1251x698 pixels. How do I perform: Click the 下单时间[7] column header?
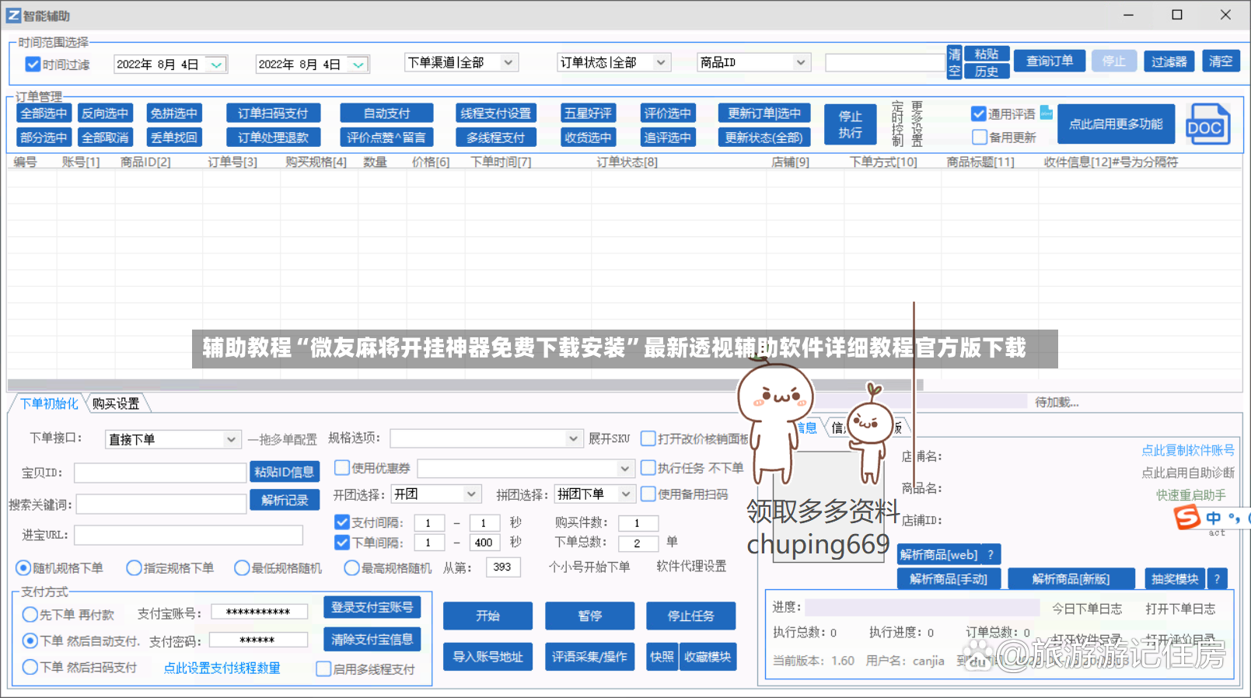point(501,162)
